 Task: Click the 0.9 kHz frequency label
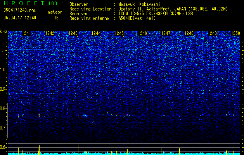[x=3, y=89]
